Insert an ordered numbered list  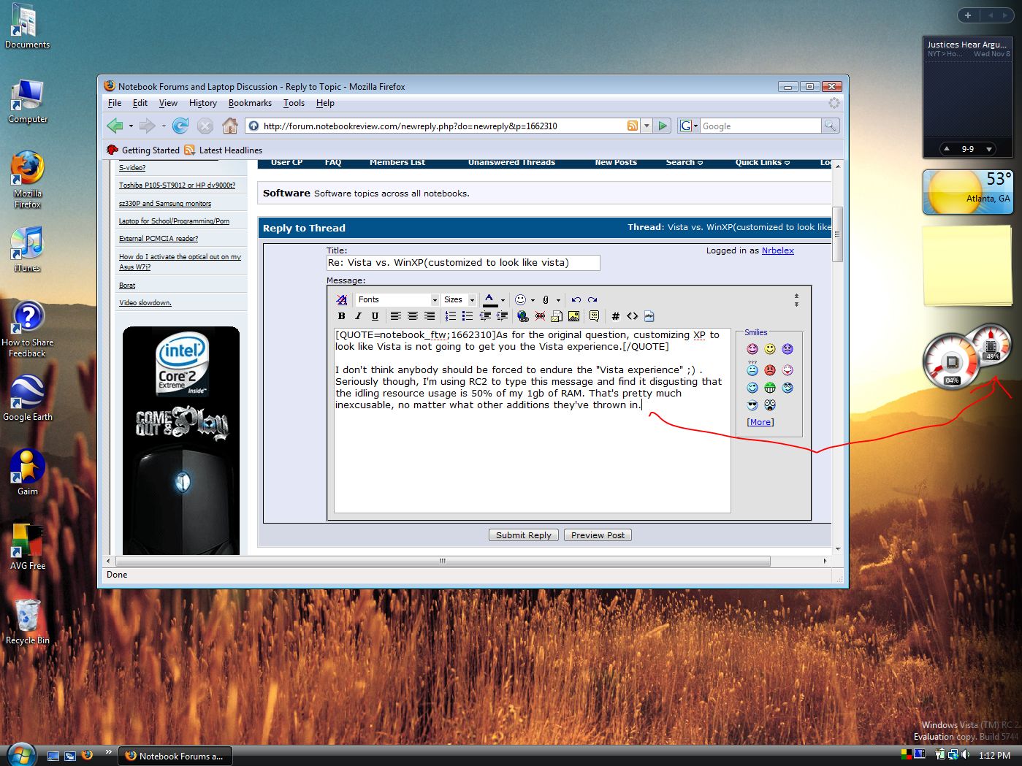[x=450, y=316]
